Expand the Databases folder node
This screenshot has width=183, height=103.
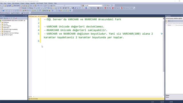(1, 22)
